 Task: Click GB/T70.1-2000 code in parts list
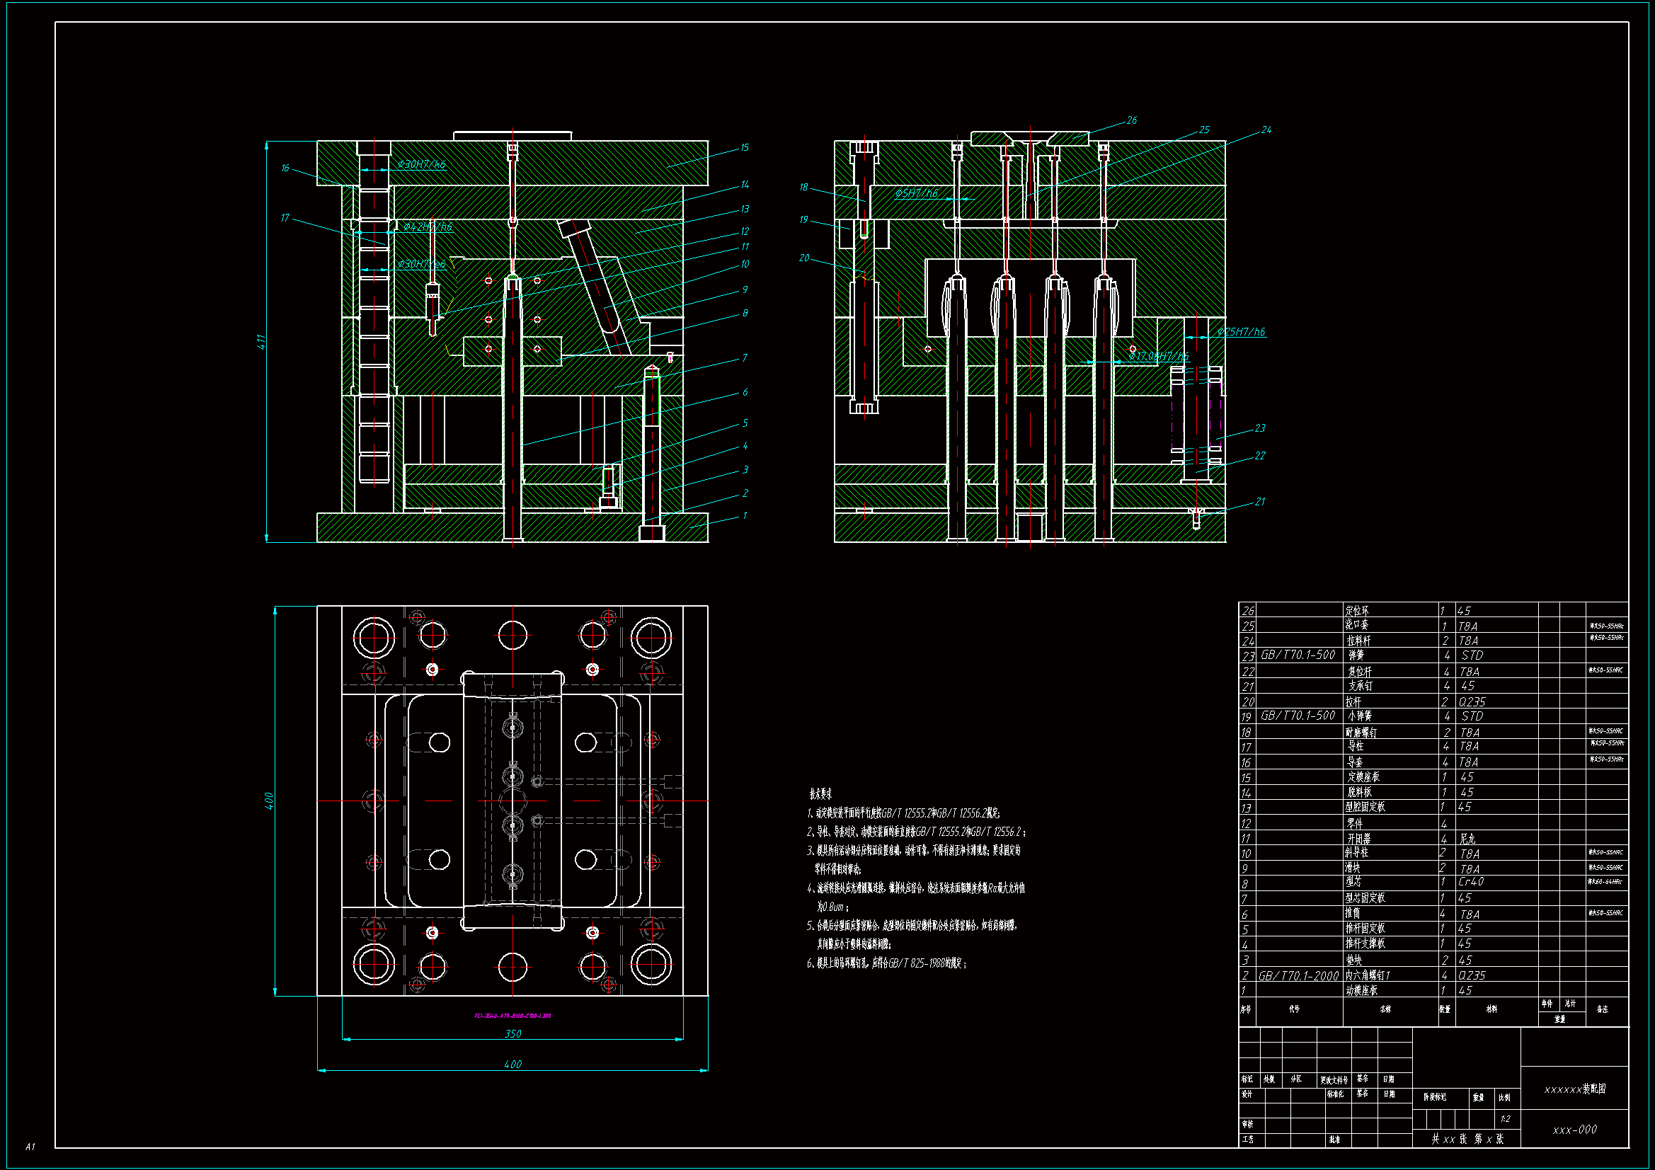click(x=1298, y=975)
